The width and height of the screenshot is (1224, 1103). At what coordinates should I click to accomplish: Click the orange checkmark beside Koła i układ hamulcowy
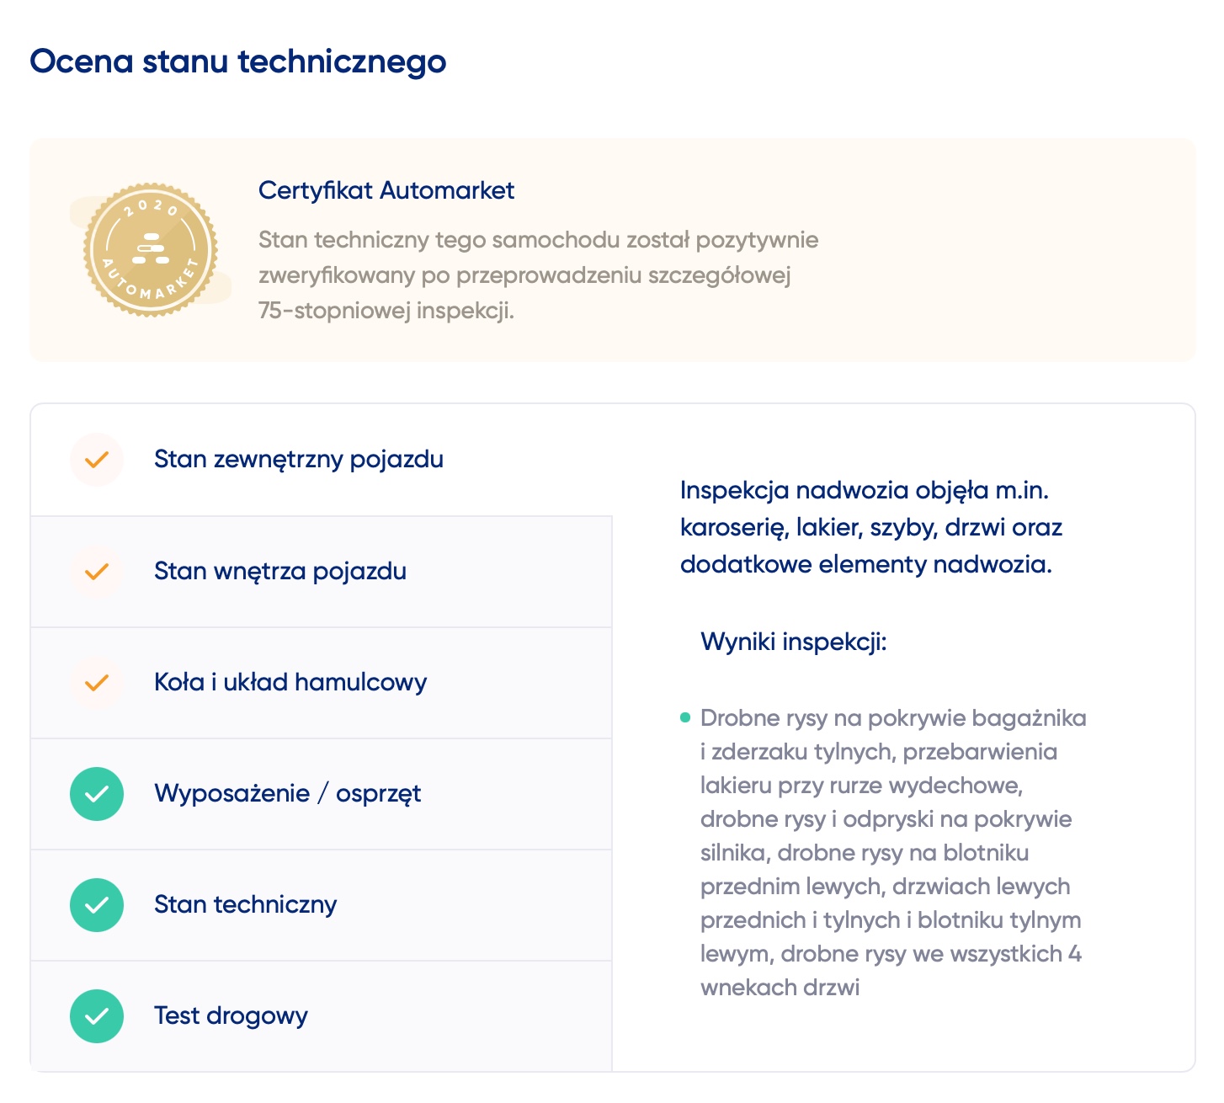[x=97, y=682]
